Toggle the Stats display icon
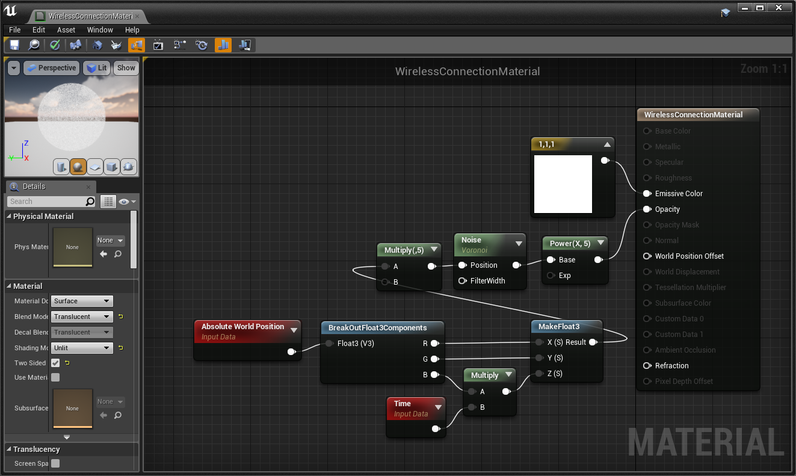 223,45
